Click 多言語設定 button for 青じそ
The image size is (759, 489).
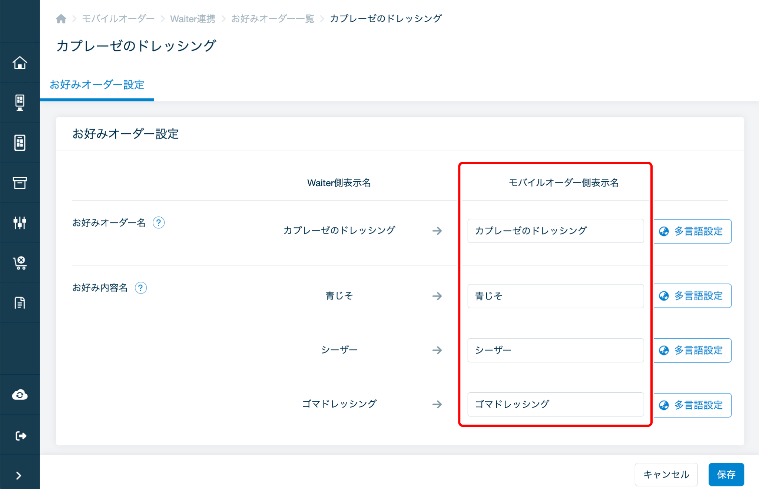tap(692, 296)
